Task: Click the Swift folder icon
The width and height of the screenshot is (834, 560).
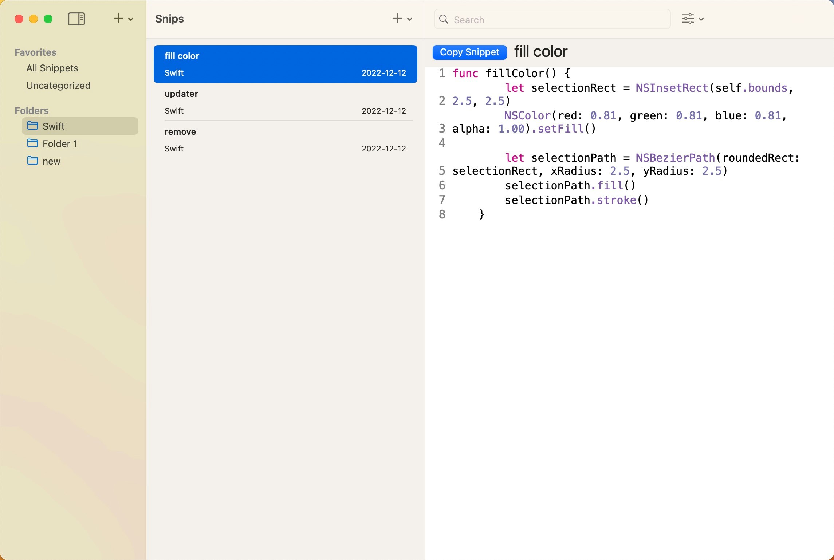Action: [32, 126]
